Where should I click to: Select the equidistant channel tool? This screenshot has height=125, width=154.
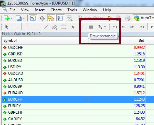(54, 27)
